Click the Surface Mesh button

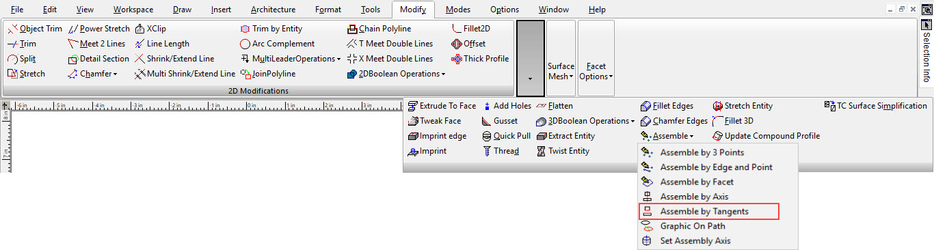click(561, 71)
